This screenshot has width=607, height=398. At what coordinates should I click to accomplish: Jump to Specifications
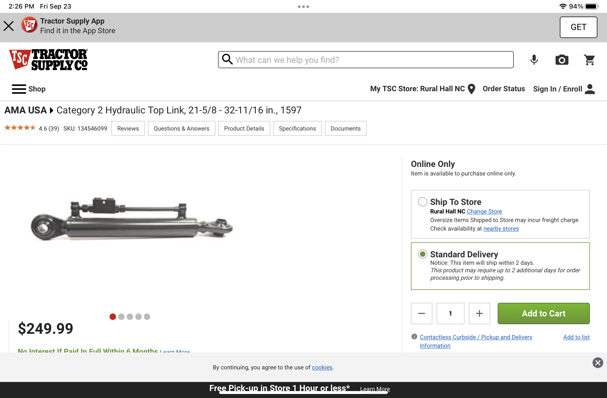click(297, 128)
